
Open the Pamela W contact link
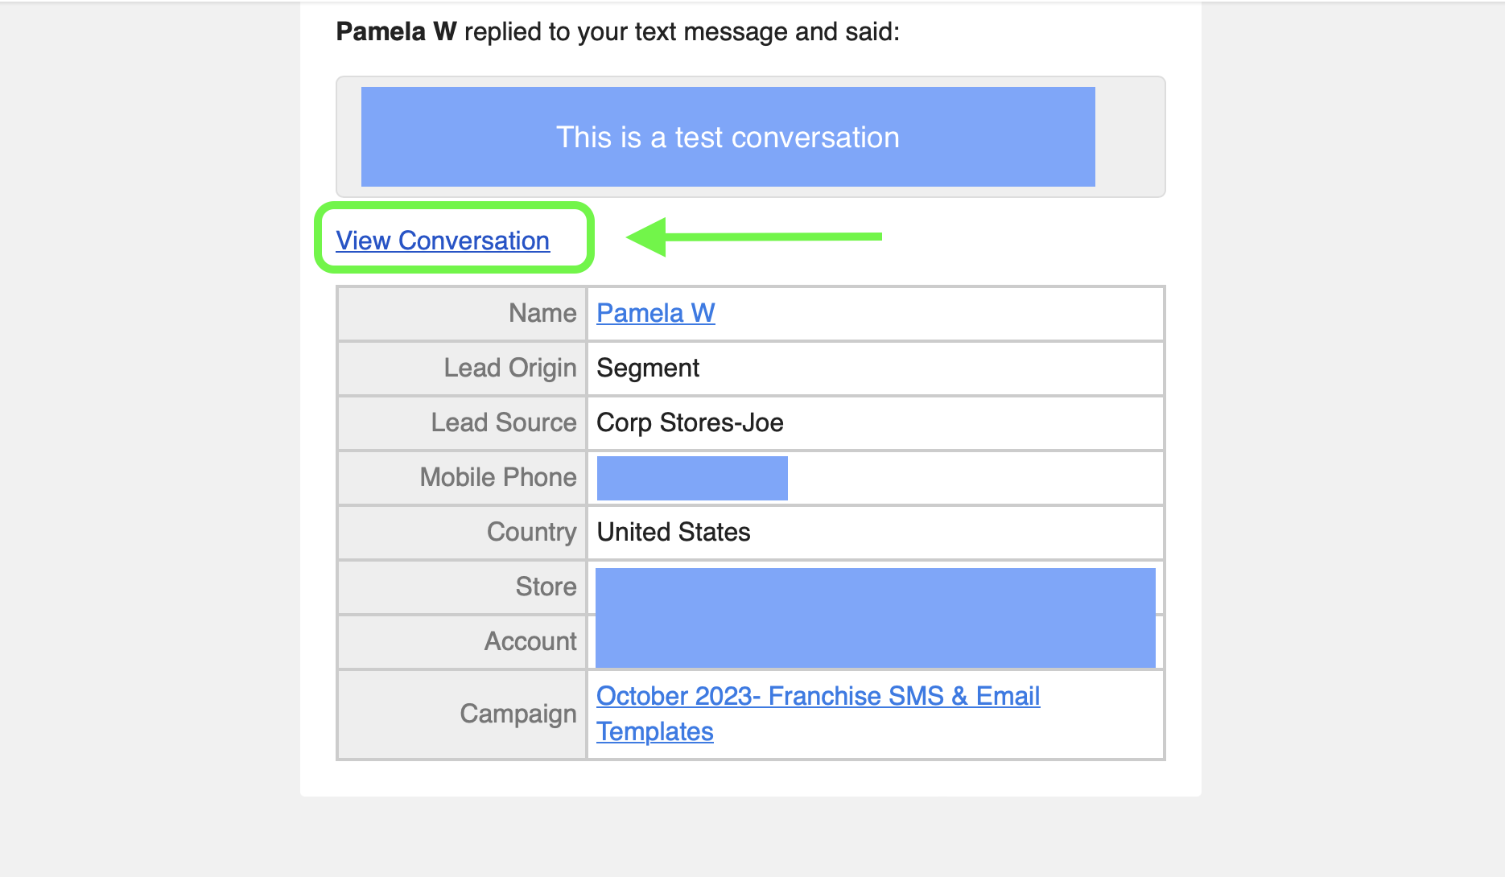point(656,313)
